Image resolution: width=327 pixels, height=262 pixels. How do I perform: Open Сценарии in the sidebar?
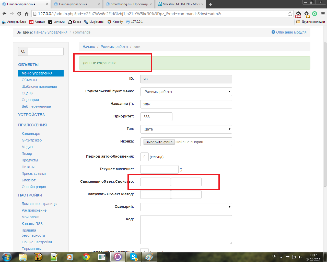coord(30,100)
